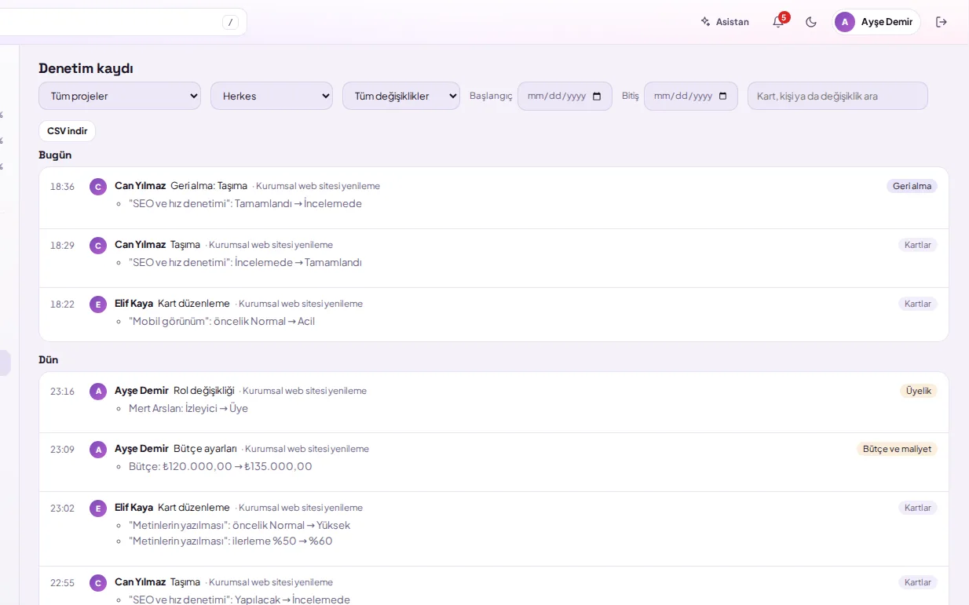The width and height of the screenshot is (969, 605).
Task: Select the Metinlerin yazılması öncelik change line
Action: point(240,526)
